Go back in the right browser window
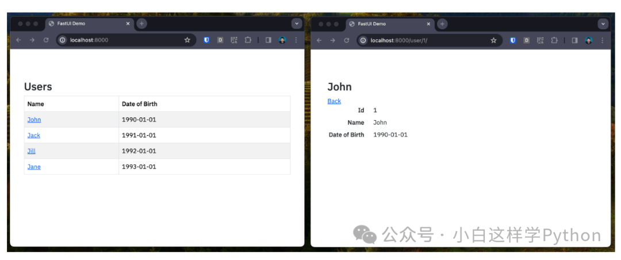This screenshot has width=621, height=260. pos(319,40)
